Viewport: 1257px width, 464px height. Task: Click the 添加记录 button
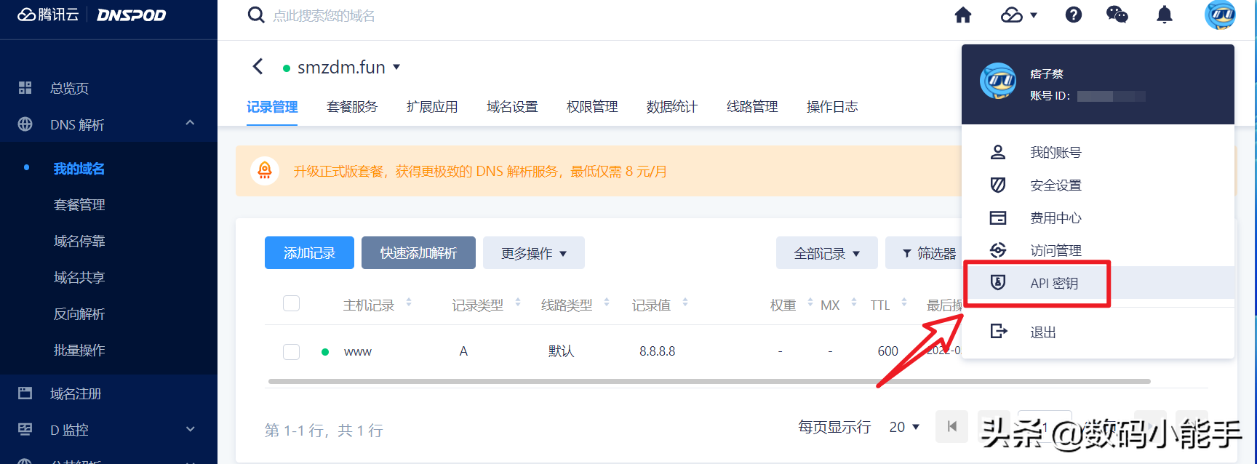309,253
